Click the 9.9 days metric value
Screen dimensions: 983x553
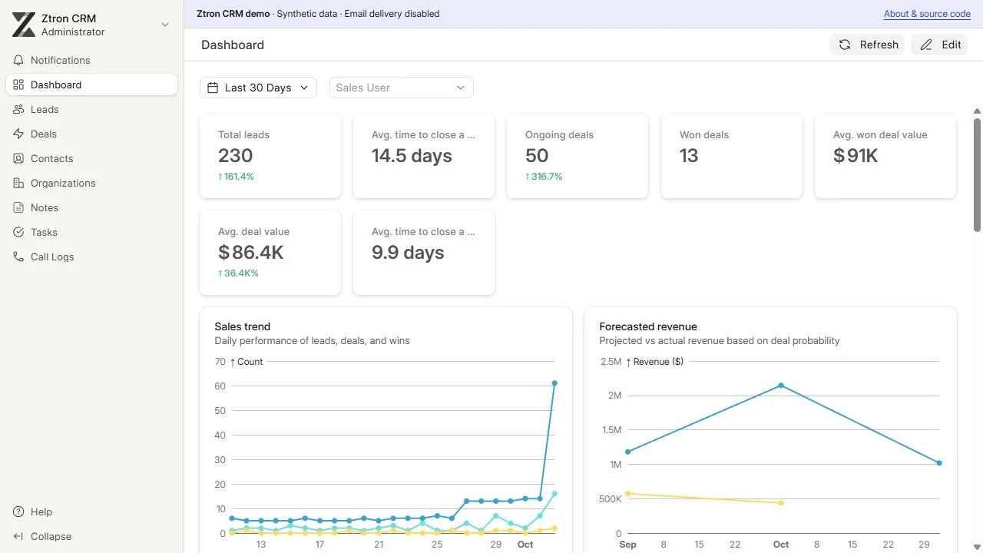coord(408,253)
